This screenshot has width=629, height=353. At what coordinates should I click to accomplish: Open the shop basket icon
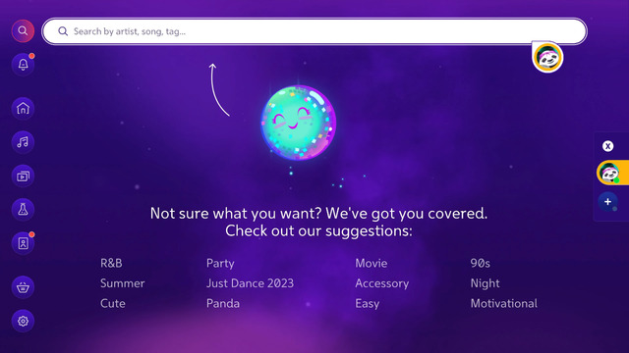tap(23, 287)
